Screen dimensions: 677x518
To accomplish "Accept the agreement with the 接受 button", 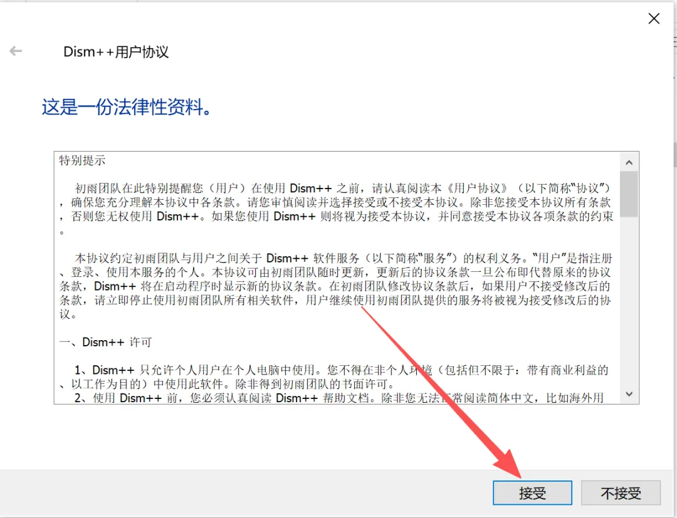I will point(532,492).
